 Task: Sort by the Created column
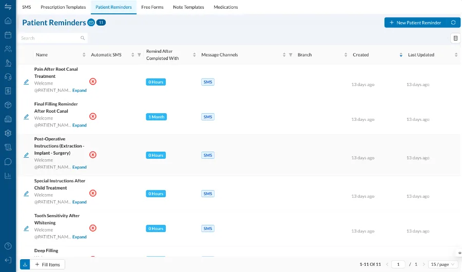click(401, 55)
